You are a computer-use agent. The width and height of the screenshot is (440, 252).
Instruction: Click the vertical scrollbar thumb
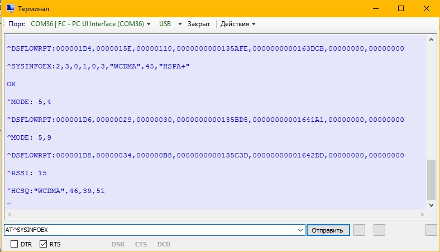point(431,180)
